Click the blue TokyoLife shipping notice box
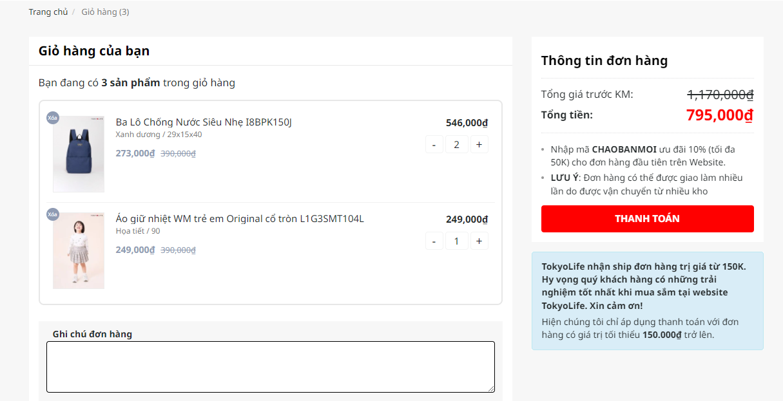The width and height of the screenshot is (783, 401). pyautogui.click(x=647, y=301)
